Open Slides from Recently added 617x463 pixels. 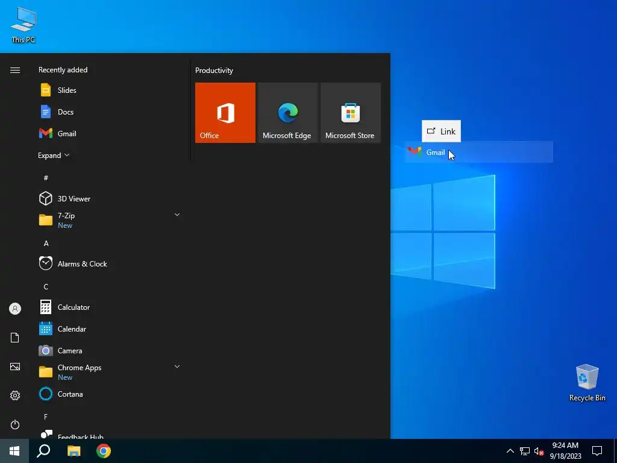click(x=110, y=90)
